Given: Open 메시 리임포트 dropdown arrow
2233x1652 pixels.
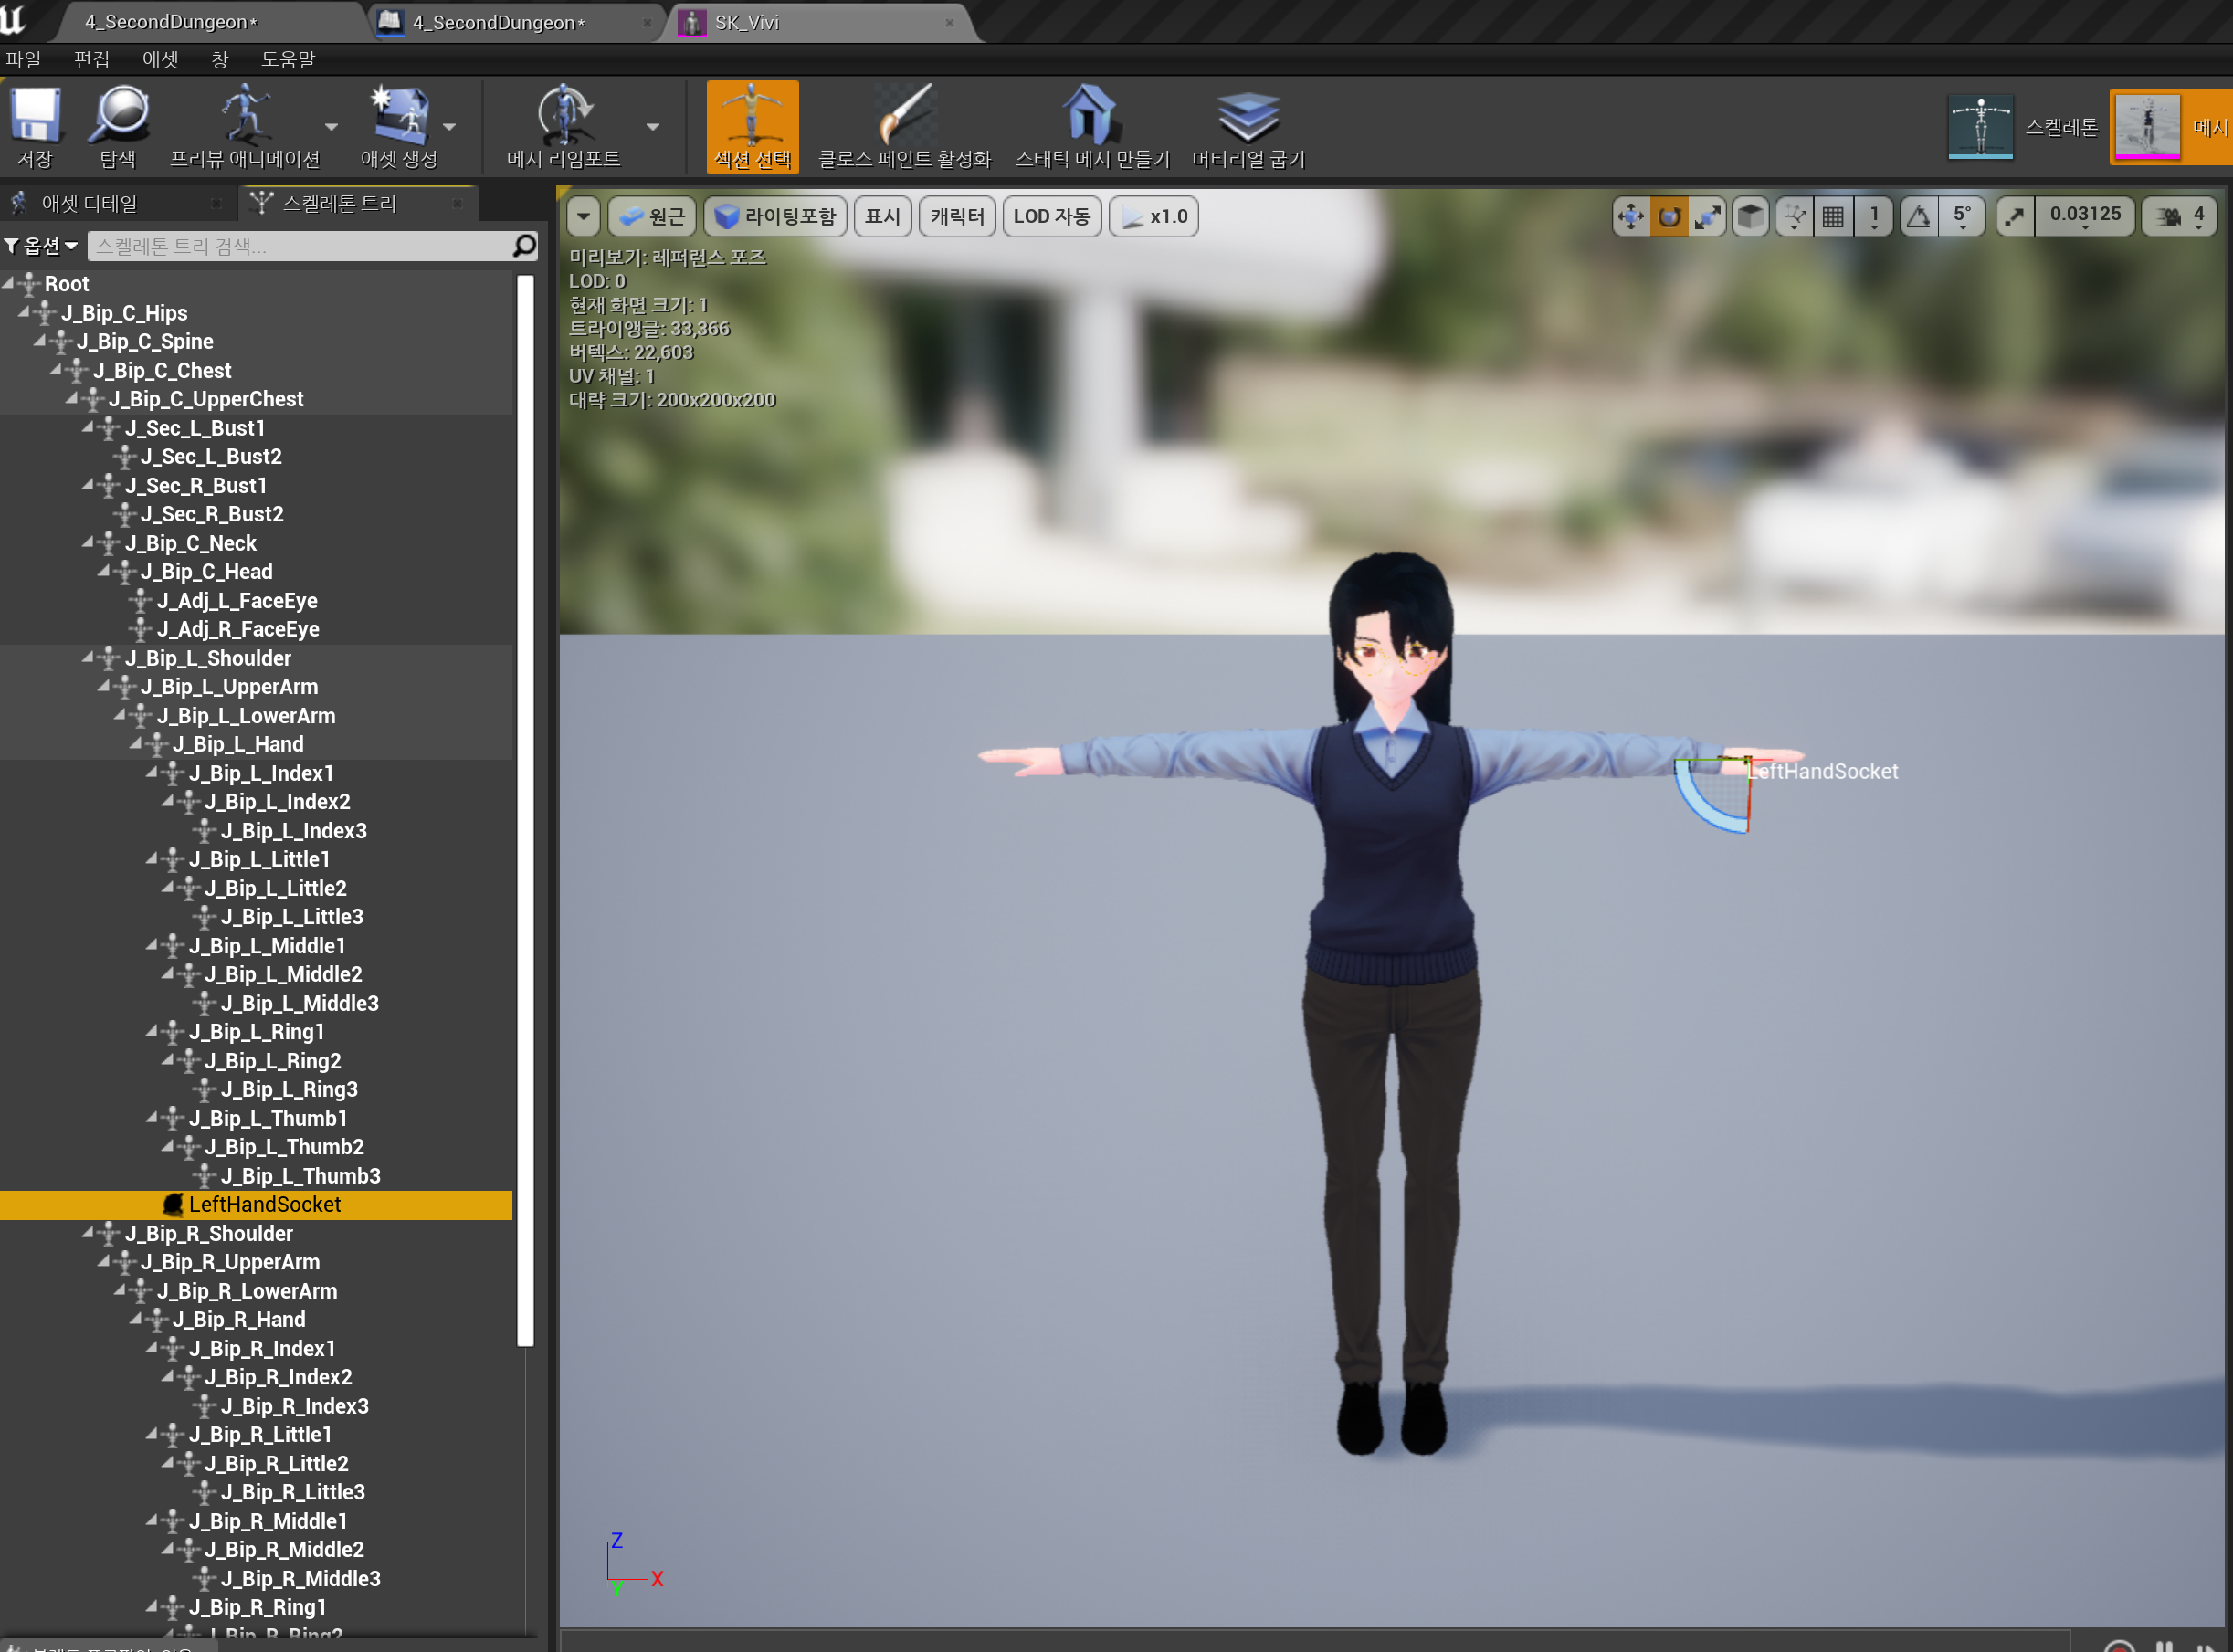Looking at the screenshot, I should (x=653, y=127).
